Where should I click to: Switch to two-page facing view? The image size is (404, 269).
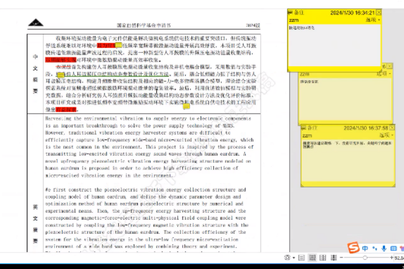tap(323, 258)
